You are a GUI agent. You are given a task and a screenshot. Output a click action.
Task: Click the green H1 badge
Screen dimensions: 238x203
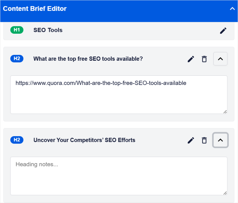pyautogui.click(x=17, y=30)
